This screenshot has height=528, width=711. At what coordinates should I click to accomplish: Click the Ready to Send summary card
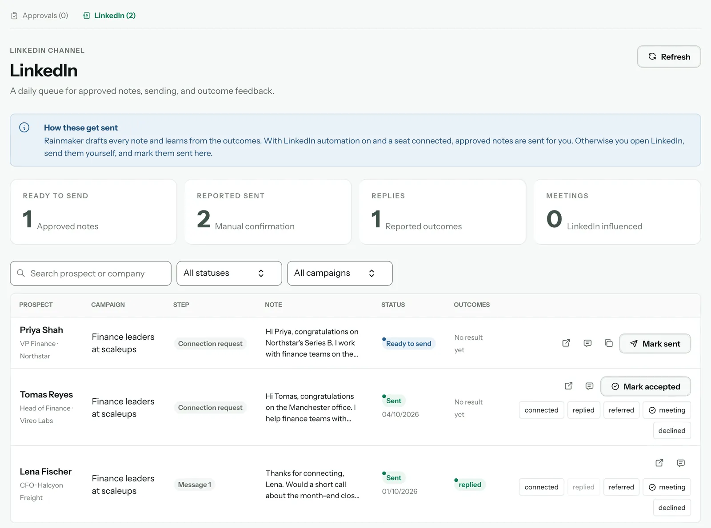pos(93,212)
